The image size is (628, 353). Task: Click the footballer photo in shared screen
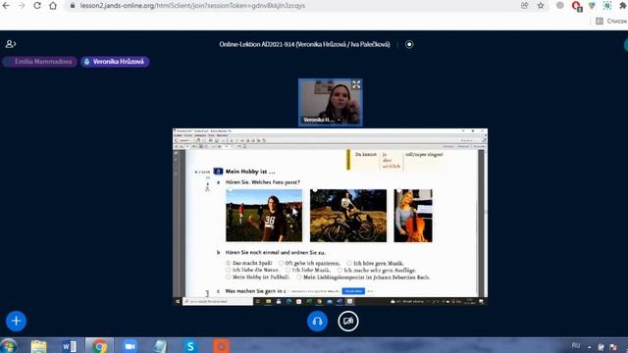pyautogui.click(x=264, y=216)
